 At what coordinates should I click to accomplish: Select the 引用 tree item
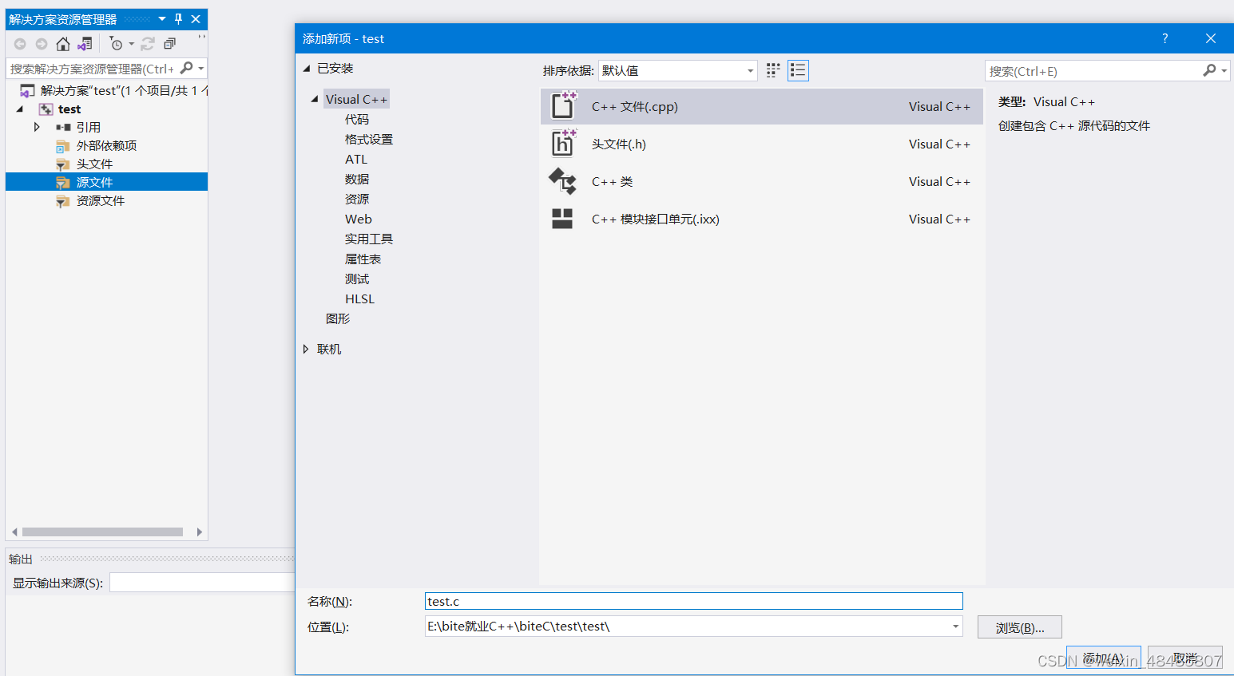[89, 127]
